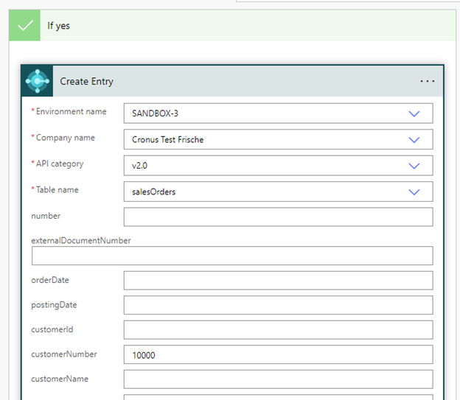Viewport: 460px width, 400px height.
Task: Click the customerNumber field containing 10000
Action: click(278, 355)
